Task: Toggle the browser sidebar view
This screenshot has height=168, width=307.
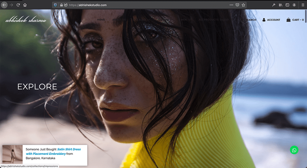Action: pyautogui.click(x=287, y=5)
